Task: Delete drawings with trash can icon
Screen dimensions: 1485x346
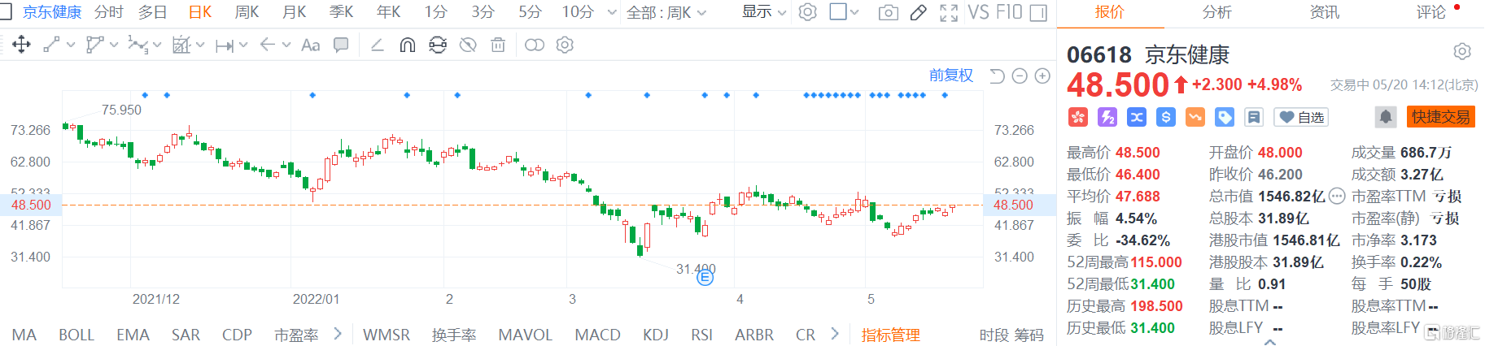Action: [498, 45]
